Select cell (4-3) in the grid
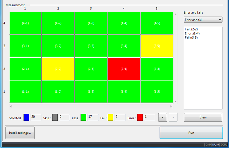Image resolution: width=229 pixels, height=148 pixels. 91,23
